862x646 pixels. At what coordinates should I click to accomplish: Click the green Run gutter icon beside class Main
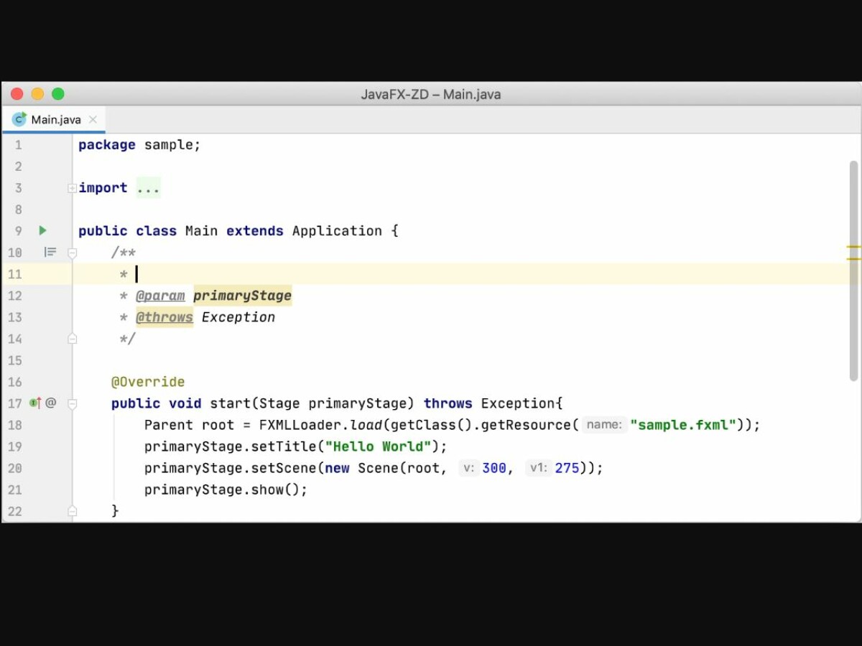(x=42, y=230)
